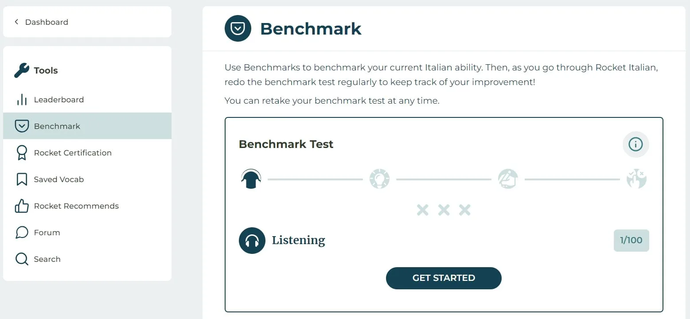690x319 pixels.
Task: Open Search from the Tools menu
Action: (47, 259)
